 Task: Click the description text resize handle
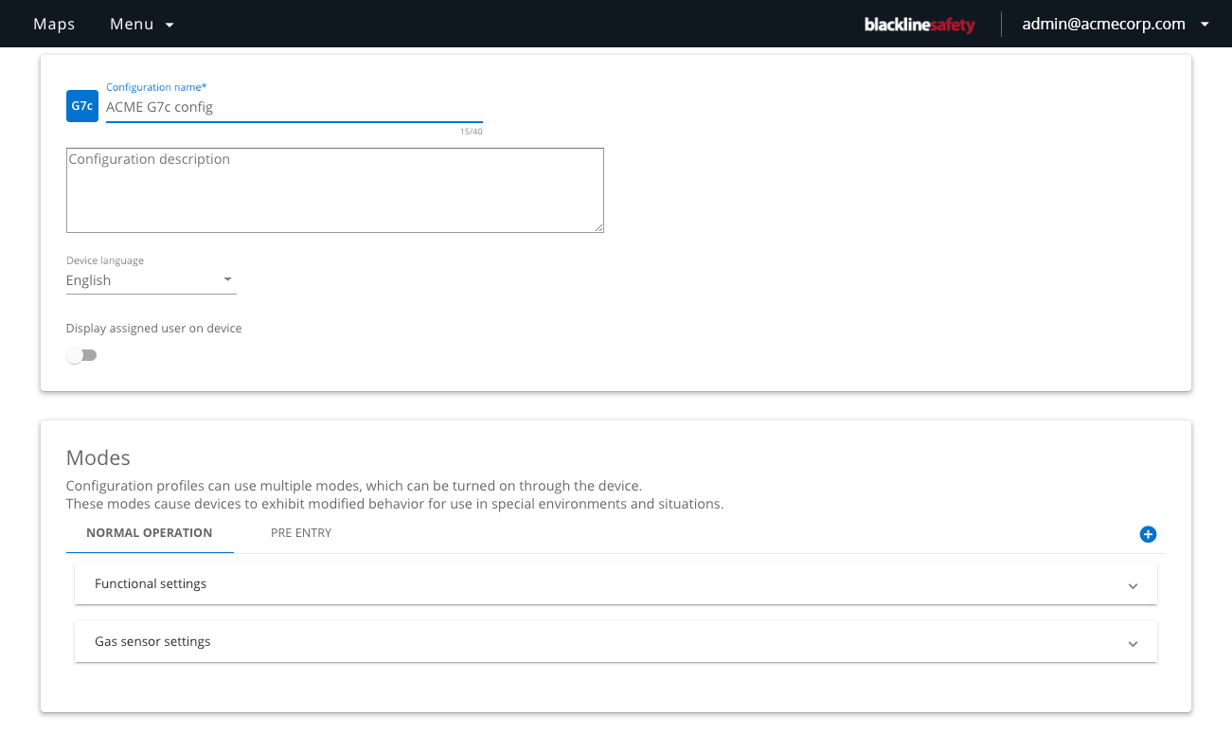(598, 227)
